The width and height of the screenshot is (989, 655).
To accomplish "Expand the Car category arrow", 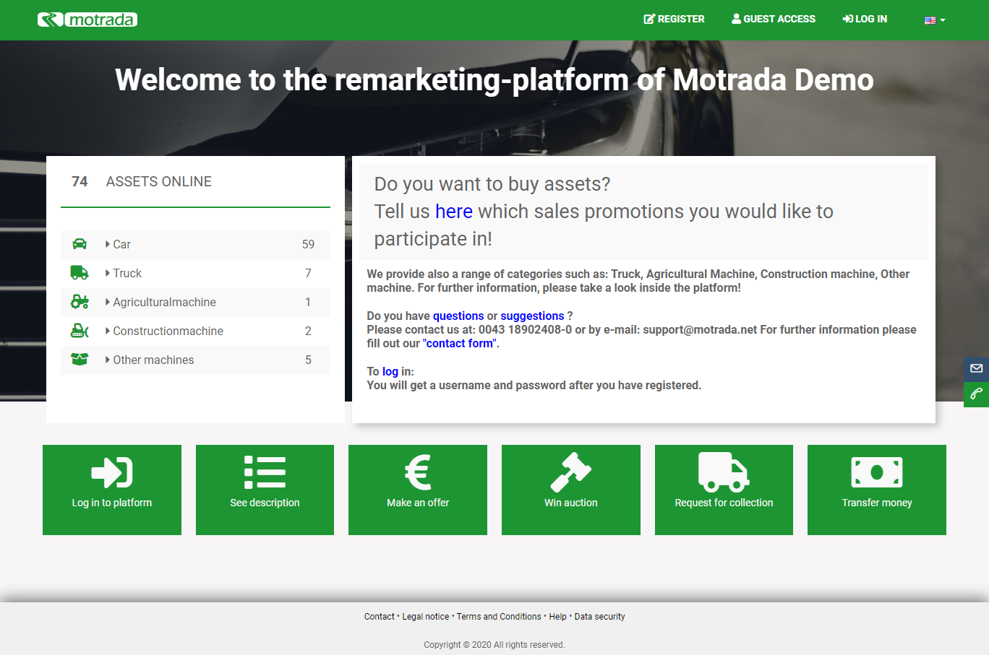I will (x=108, y=244).
